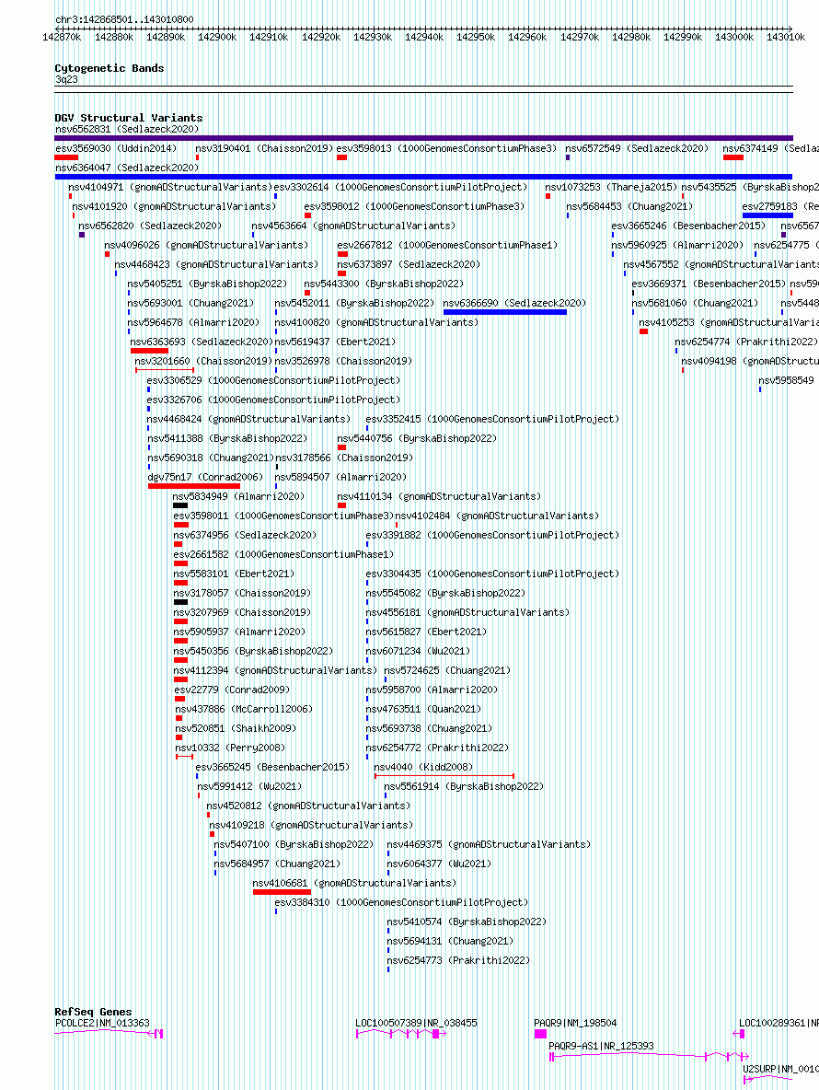Click the black bar under nsv5834949

click(180, 505)
